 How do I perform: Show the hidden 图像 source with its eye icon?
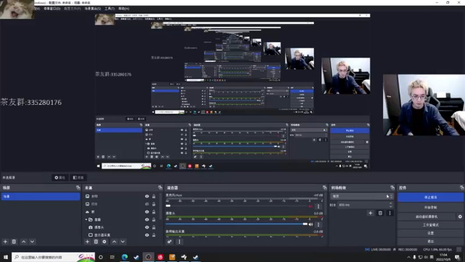coord(147,204)
